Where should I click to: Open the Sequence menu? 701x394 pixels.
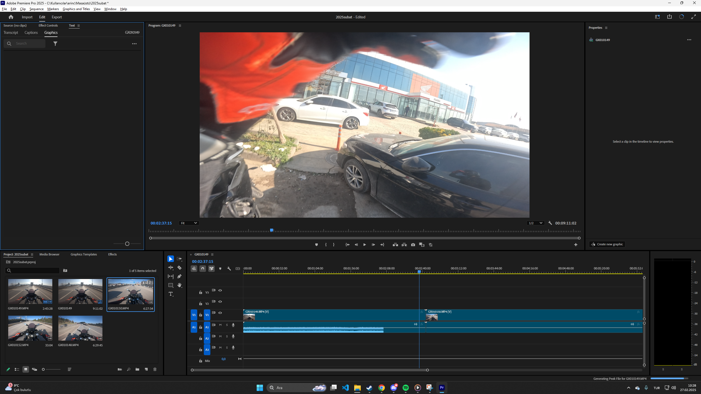click(x=36, y=9)
